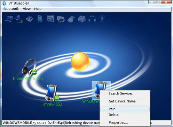173x127 pixels.
Task: Select the Lubix Bluetooth headphones device
Action: [x=30, y=67]
